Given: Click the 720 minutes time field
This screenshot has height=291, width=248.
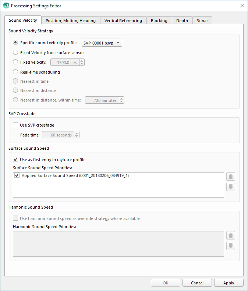Looking at the screenshot, I should coord(102,100).
